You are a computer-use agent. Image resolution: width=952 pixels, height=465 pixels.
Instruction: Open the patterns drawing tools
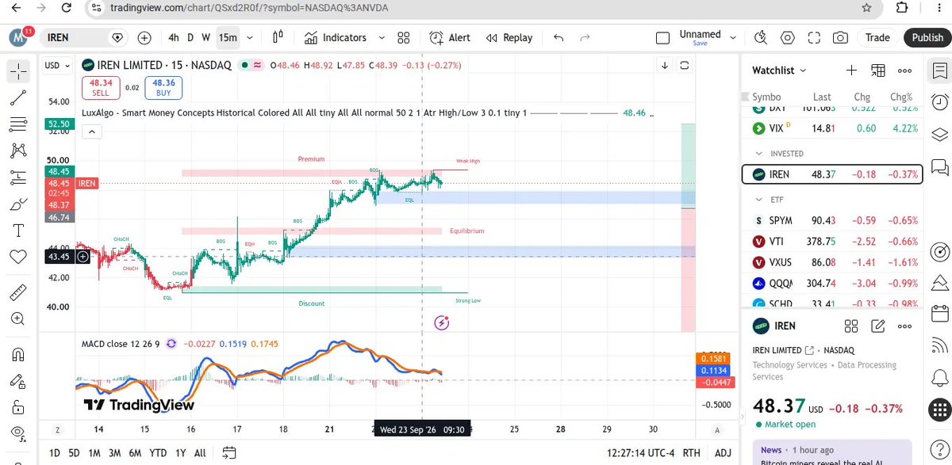coord(18,151)
